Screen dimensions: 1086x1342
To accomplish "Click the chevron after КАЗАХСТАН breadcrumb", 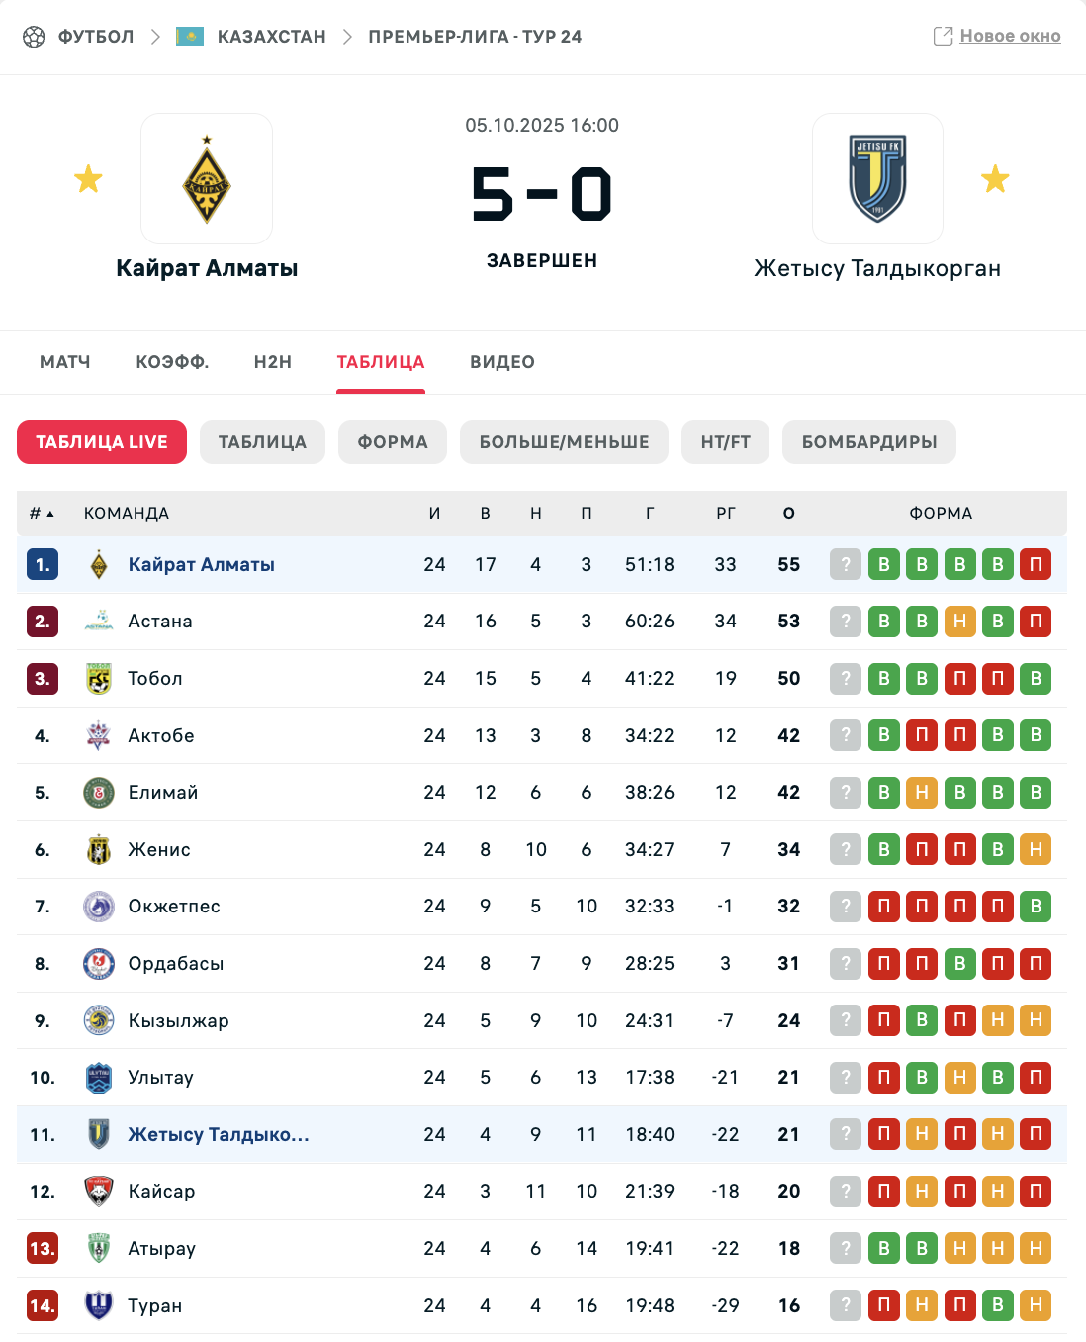I will (x=347, y=37).
